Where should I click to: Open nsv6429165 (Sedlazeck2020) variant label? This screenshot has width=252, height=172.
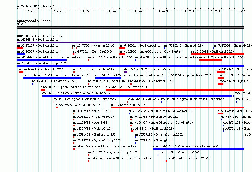tap(127, 87)
